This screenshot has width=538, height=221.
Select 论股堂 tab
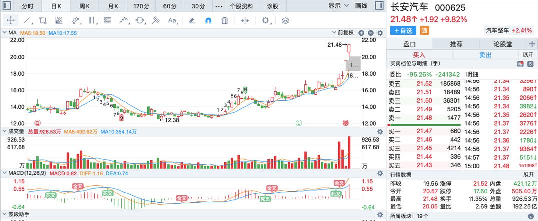(x=503, y=44)
